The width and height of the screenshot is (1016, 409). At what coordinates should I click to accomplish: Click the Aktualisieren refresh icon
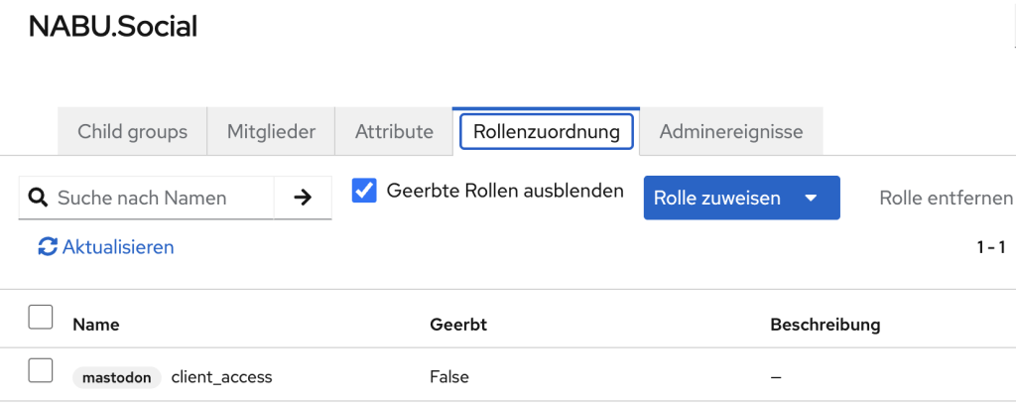click(47, 247)
